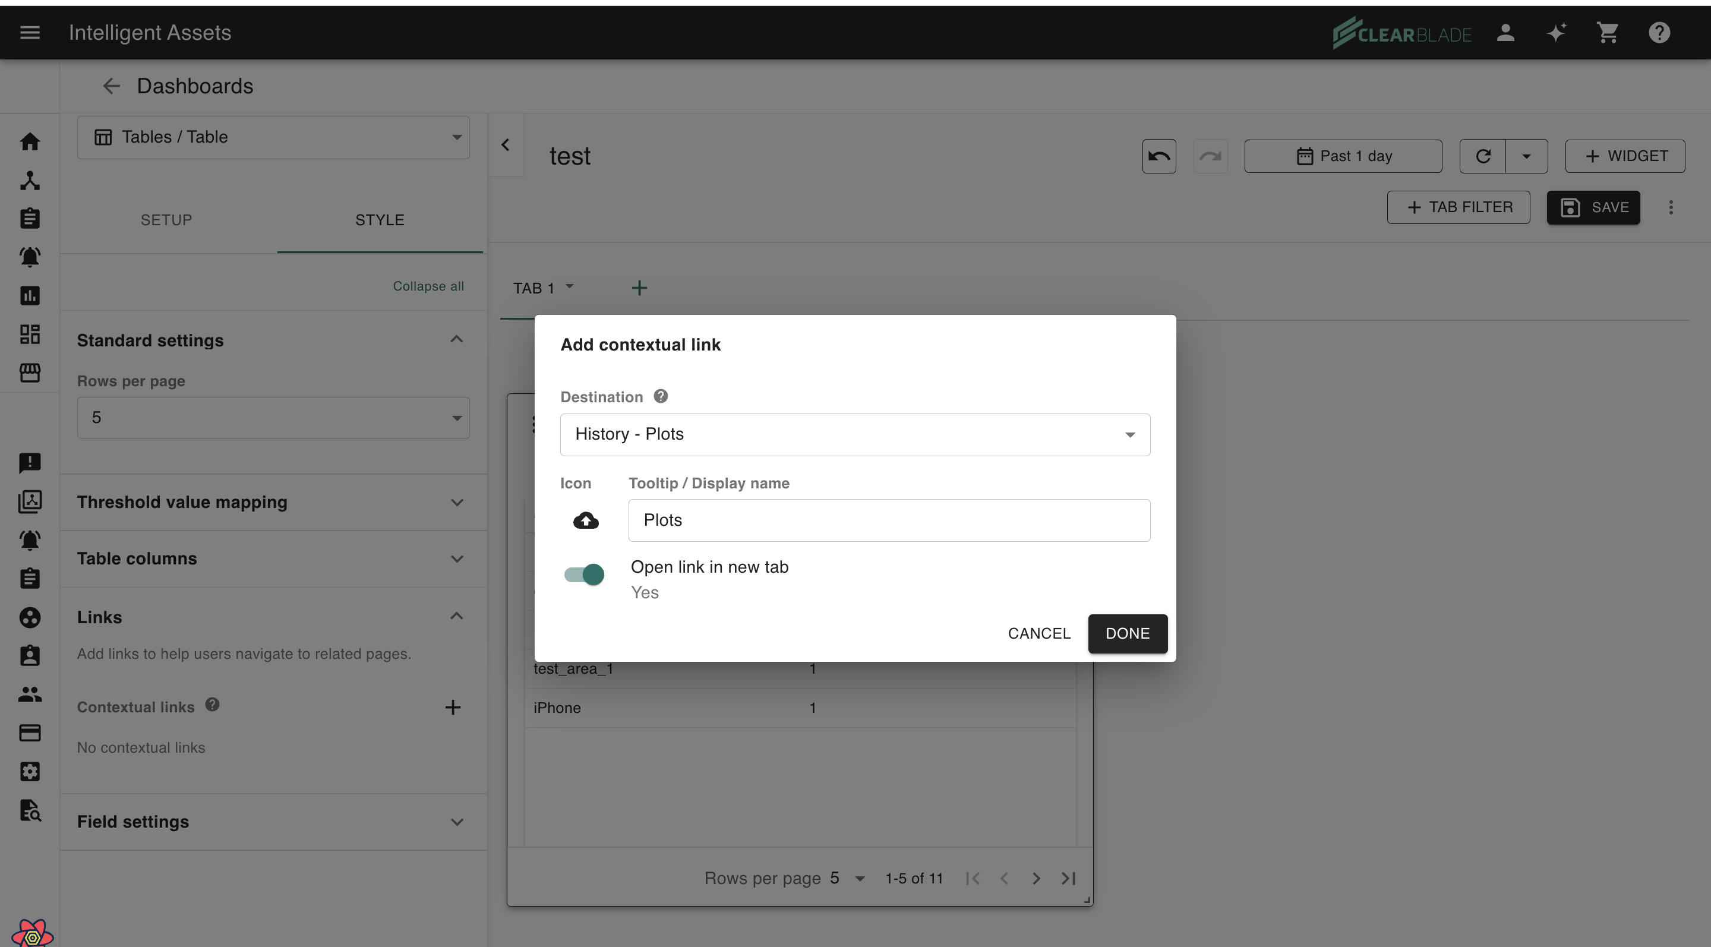
Task: Click the Collapse all link
Action: coord(428,286)
